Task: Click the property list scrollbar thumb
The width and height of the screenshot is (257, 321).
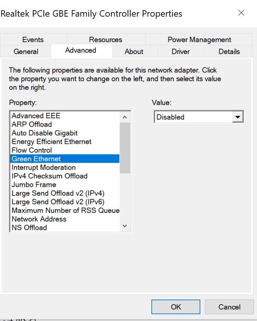Action: (125, 147)
